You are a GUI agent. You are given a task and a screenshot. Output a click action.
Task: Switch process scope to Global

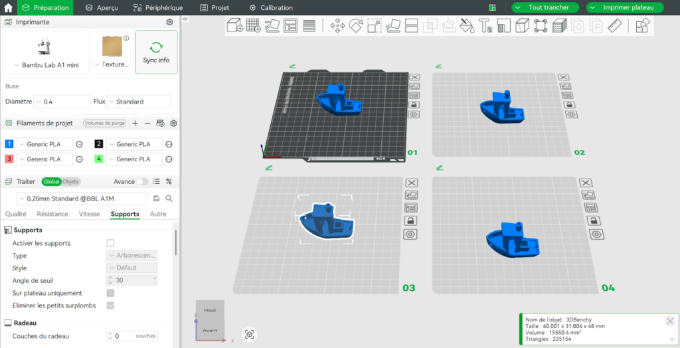tap(52, 182)
